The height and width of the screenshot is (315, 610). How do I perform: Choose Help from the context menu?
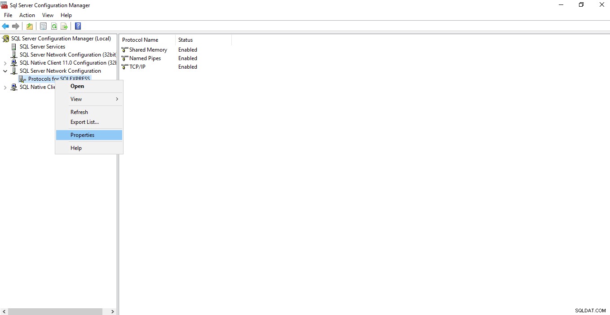click(89, 148)
